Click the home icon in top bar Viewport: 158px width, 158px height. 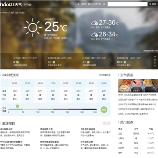[104, 4]
